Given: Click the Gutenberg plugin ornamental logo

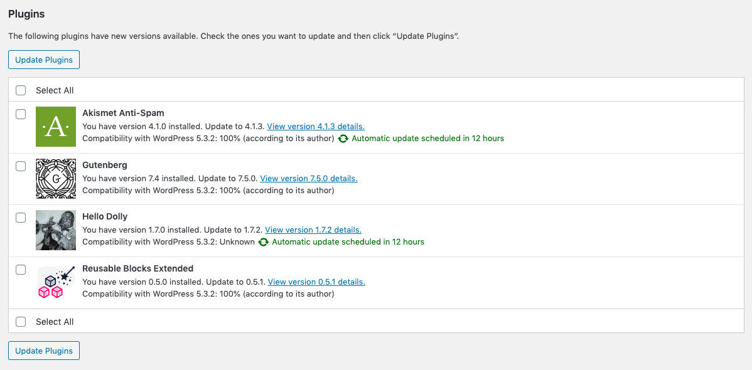Looking at the screenshot, I should (x=56, y=178).
